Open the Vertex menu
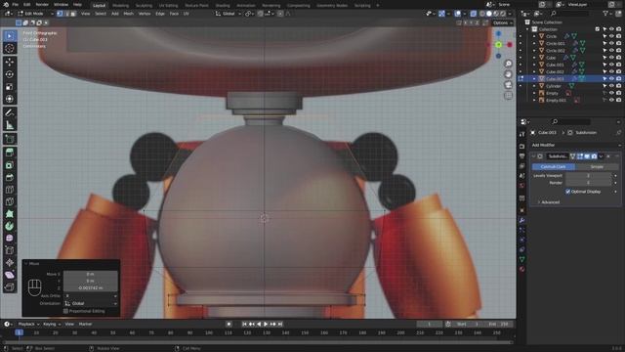Screen dimensions: 625x352 pyautogui.click(x=145, y=14)
